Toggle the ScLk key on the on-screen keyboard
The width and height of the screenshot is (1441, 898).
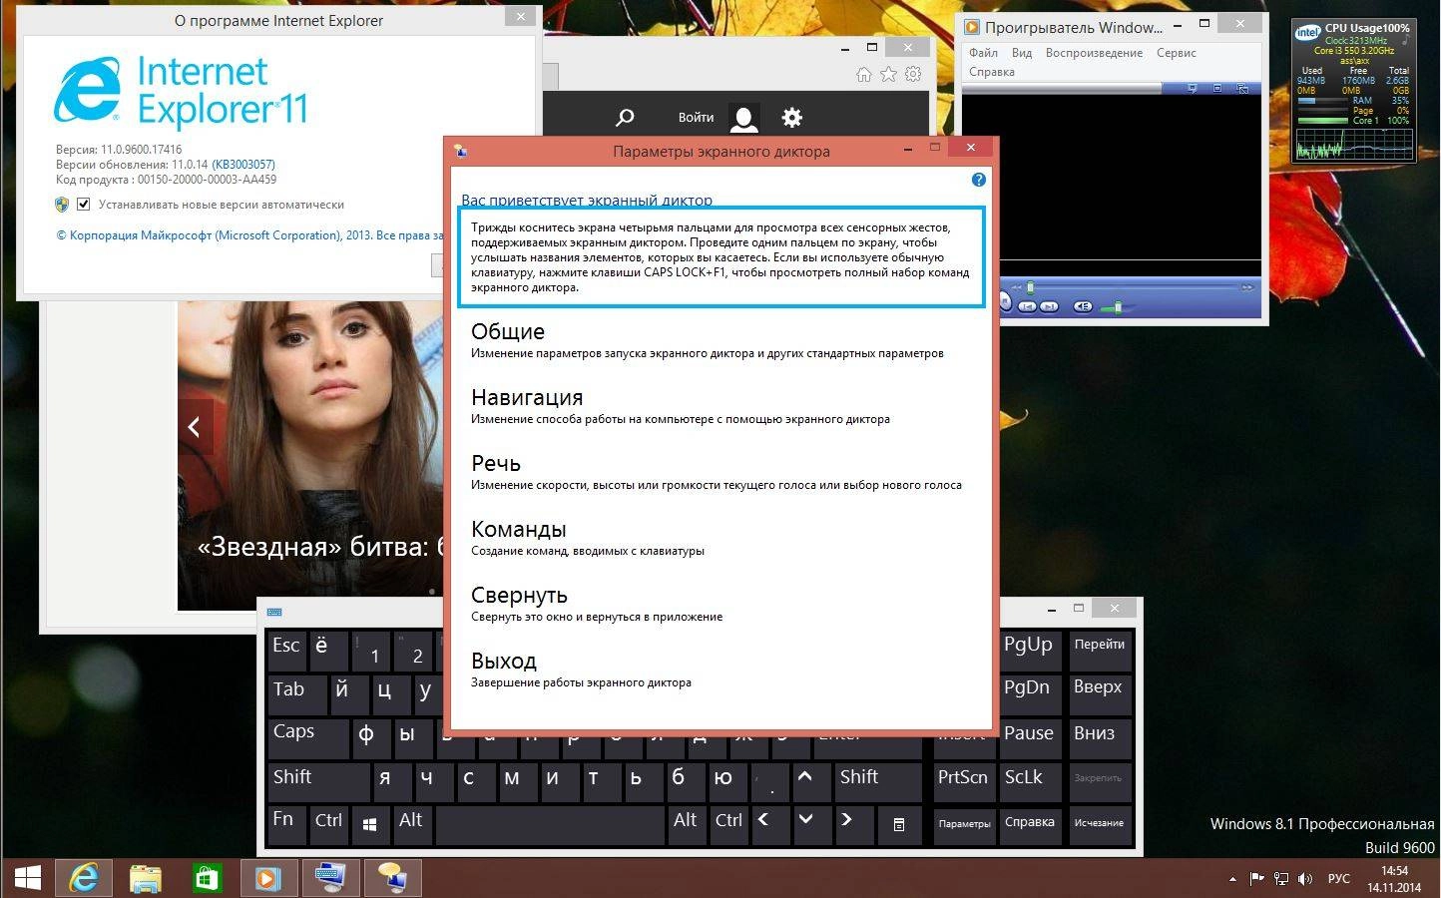coord(1032,782)
